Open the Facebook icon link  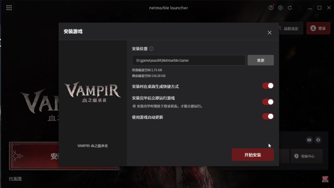[318, 140]
